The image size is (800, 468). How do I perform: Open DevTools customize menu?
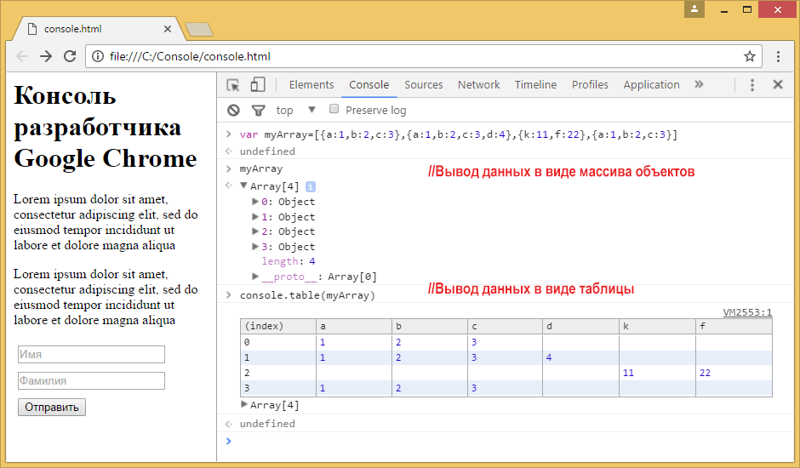[752, 85]
